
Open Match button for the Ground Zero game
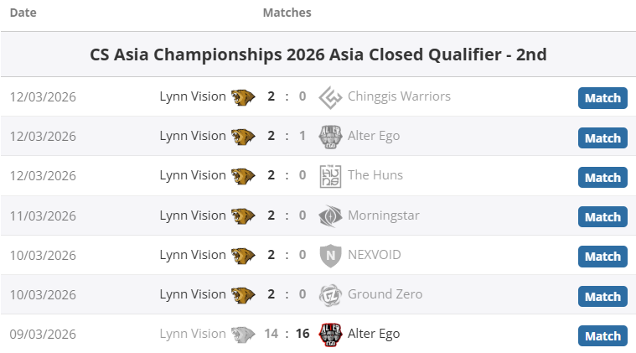point(602,297)
